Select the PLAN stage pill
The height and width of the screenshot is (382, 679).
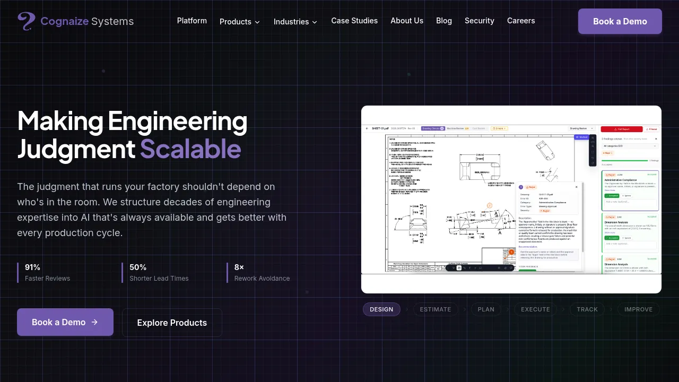tap(486, 309)
